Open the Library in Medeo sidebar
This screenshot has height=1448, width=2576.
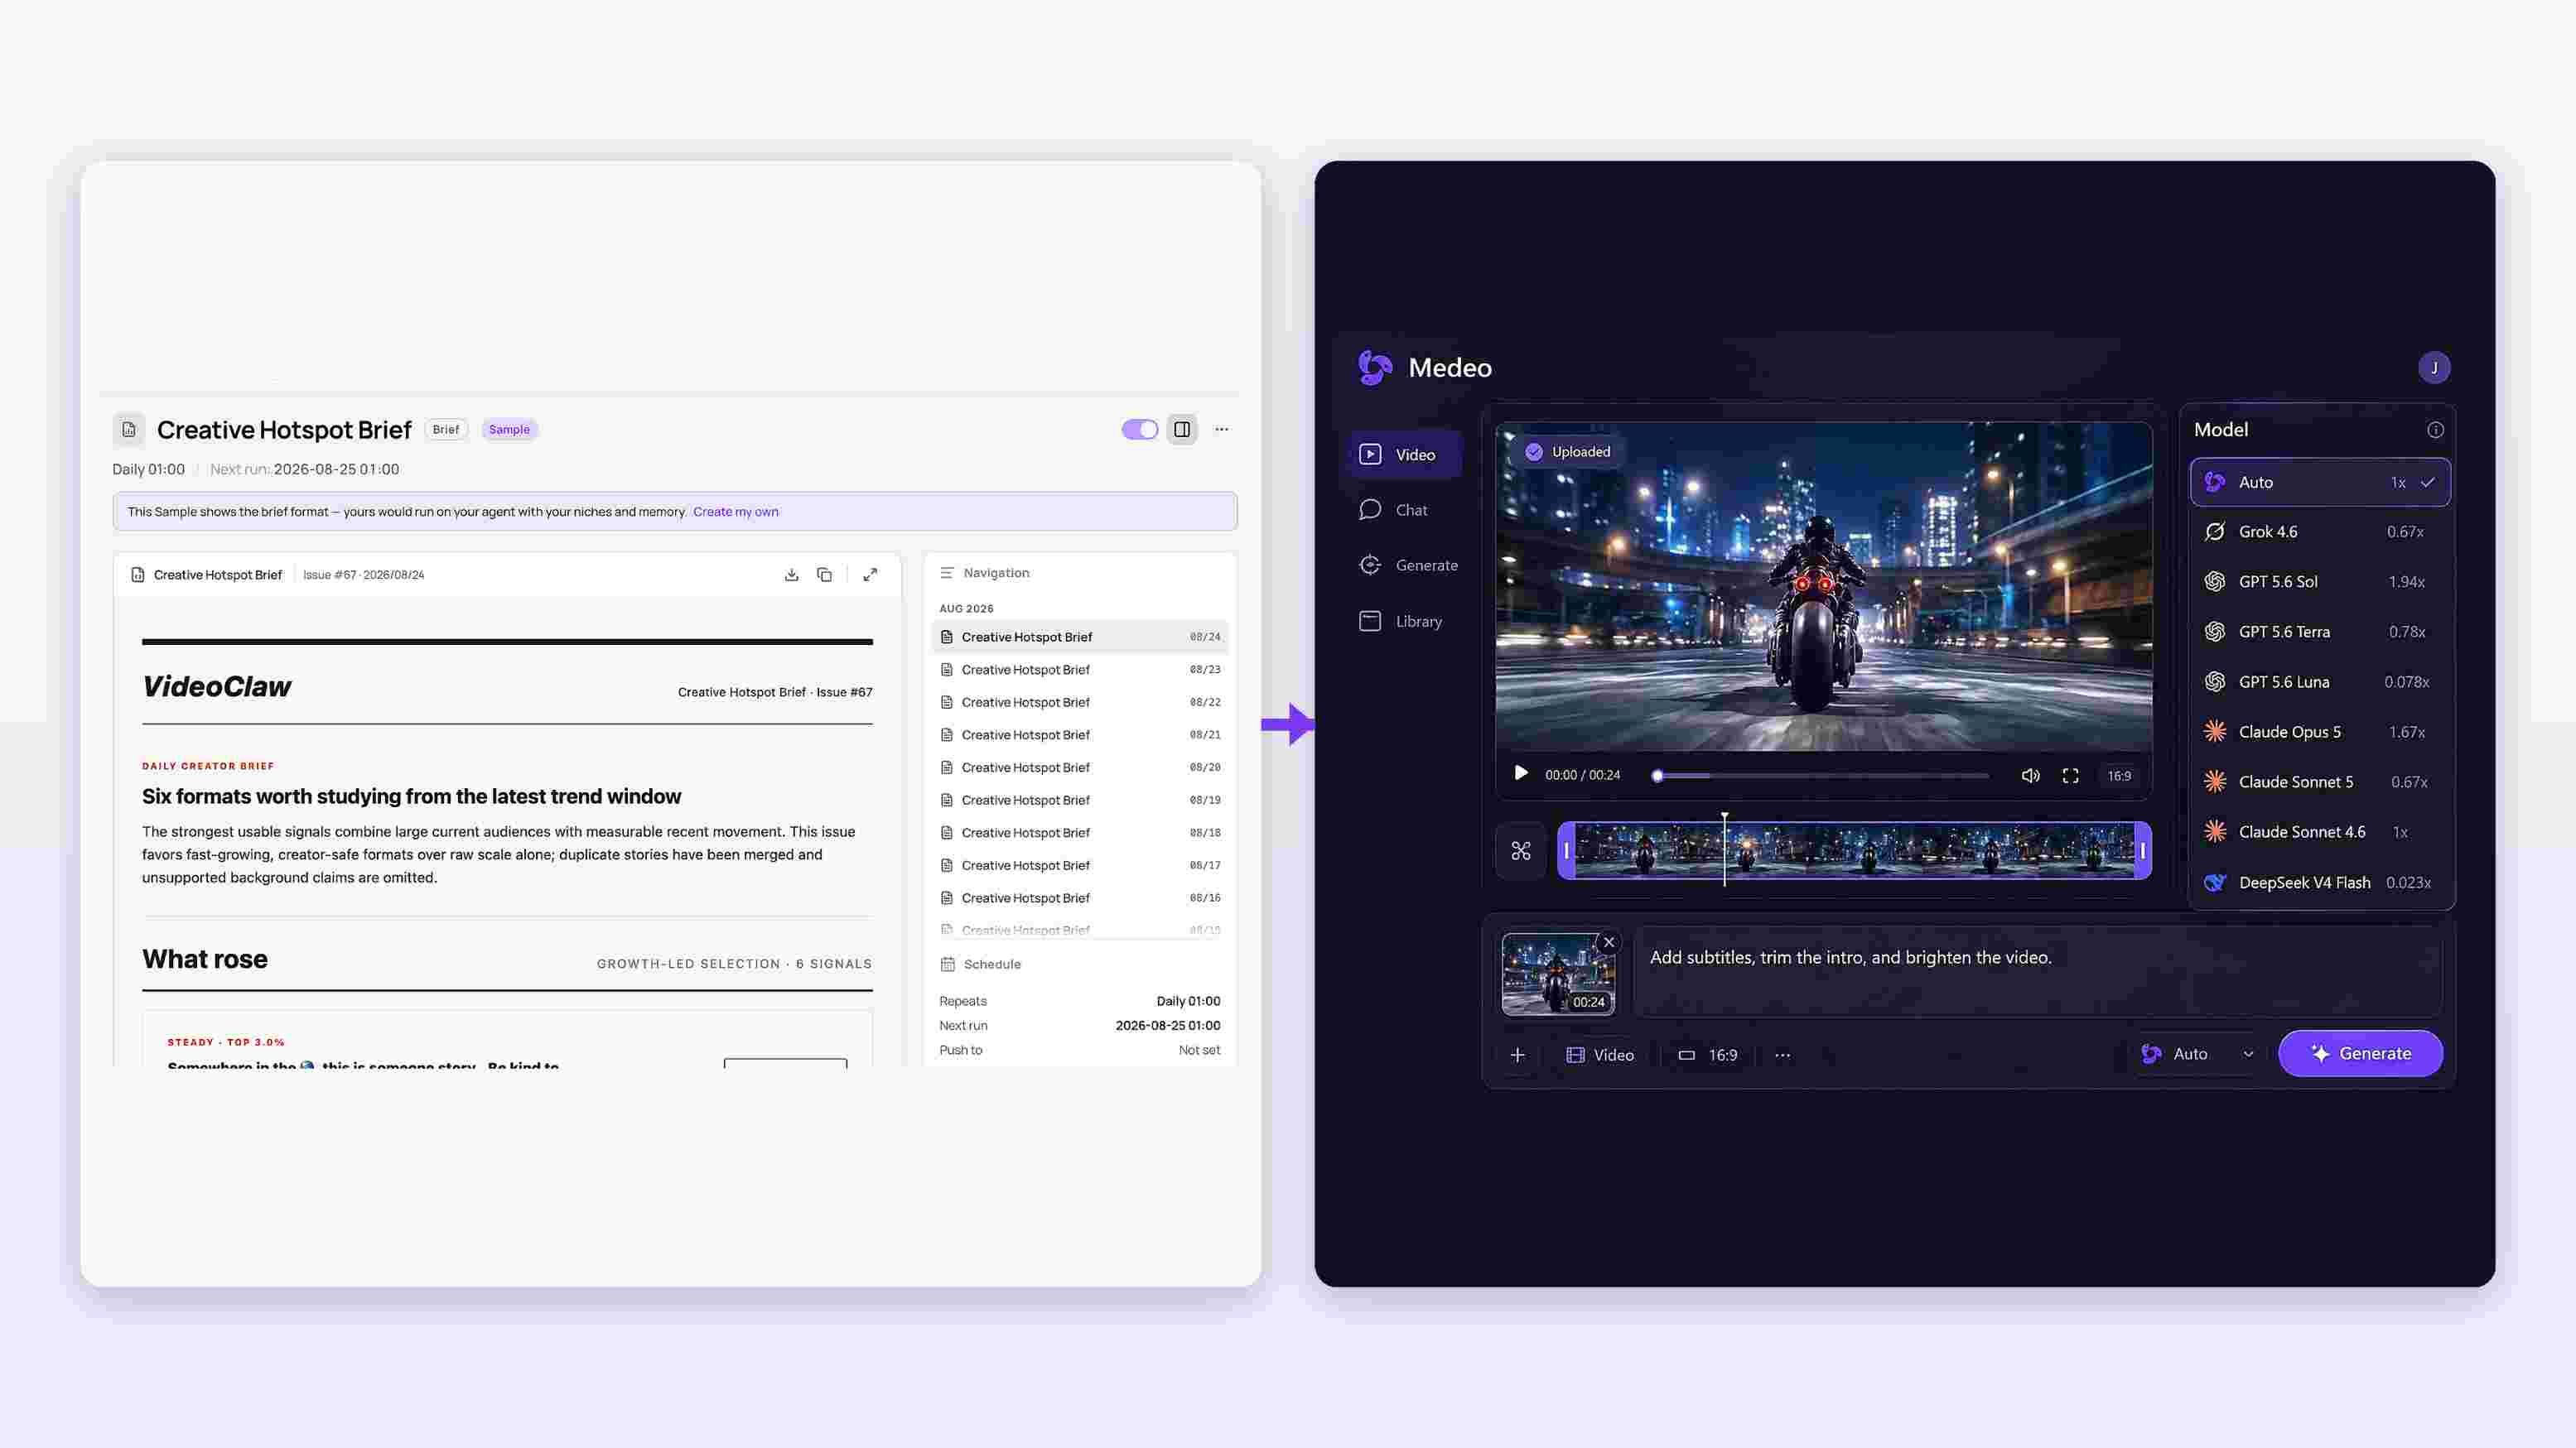pos(1400,622)
